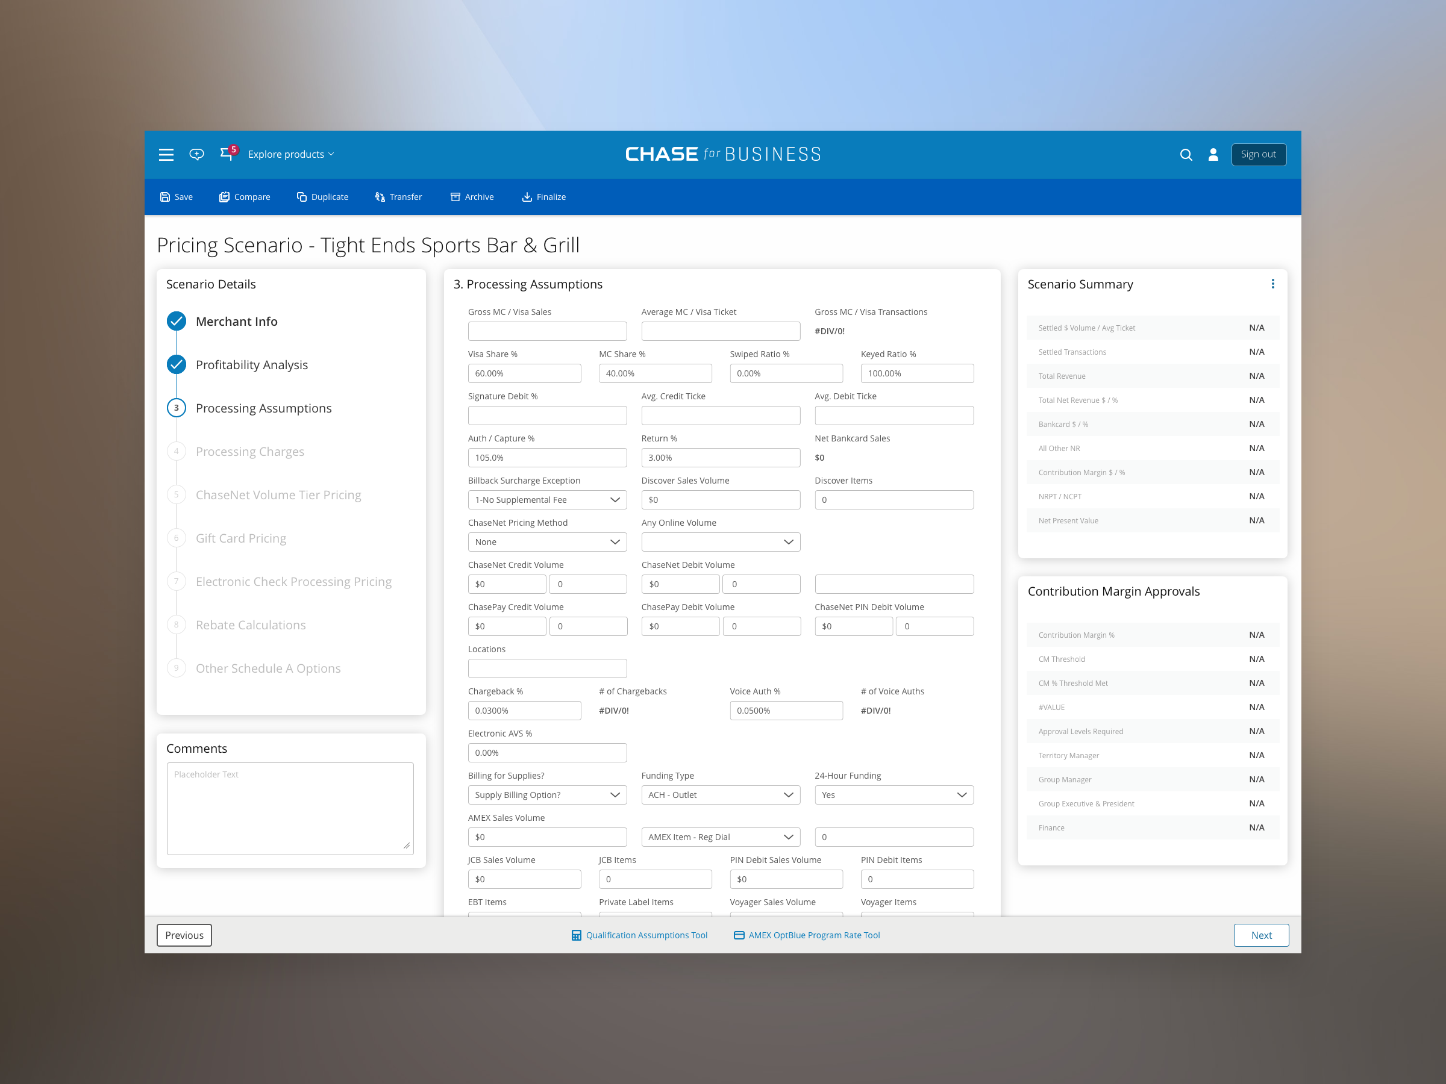Click the Comments text area
Image resolution: width=1446 pixels, height=1084 pixels.
coord(290,809)
